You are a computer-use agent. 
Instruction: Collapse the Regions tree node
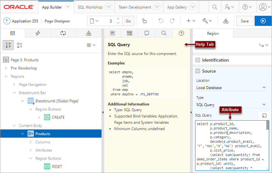point(6,76)
